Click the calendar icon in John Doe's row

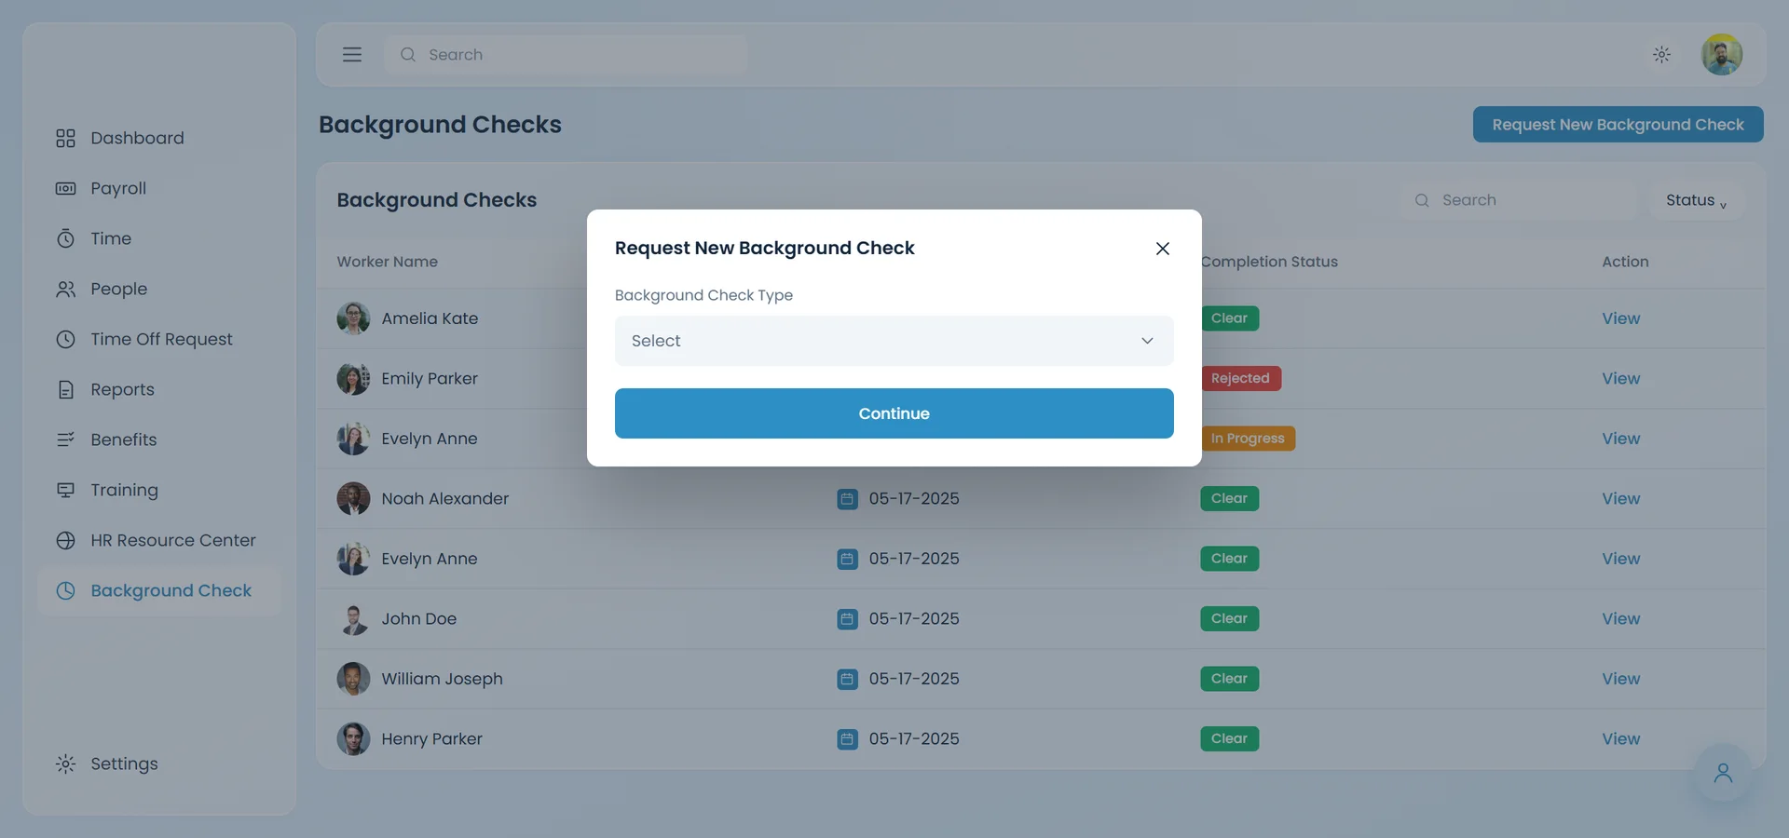point(847,619)
